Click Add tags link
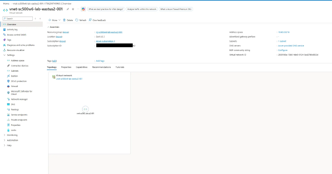Image resolution: width=332 pixels, height=174 pixels. click(x=100, y=61)
